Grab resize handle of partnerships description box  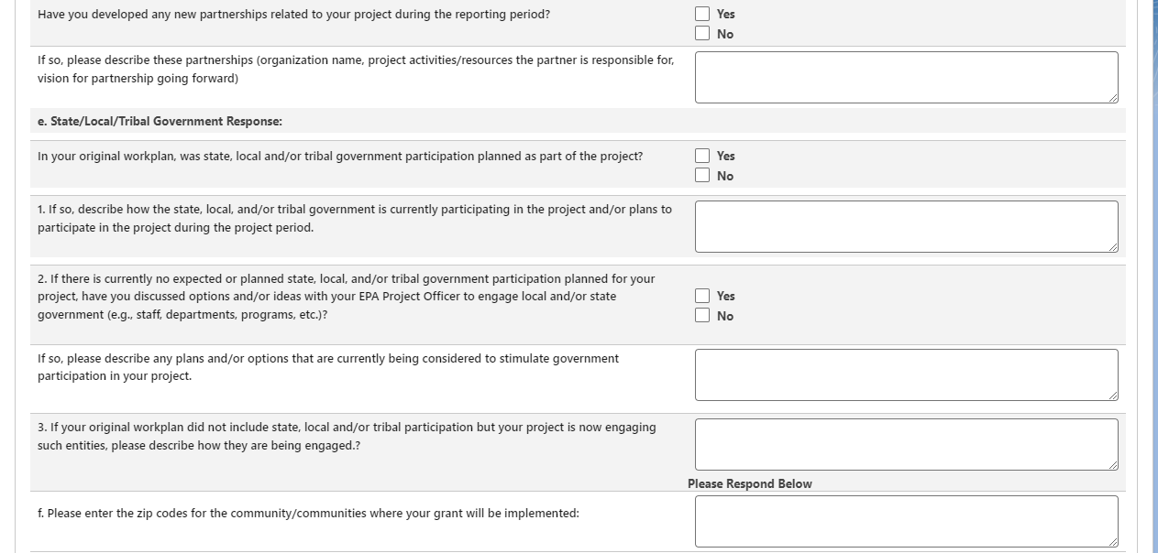coord(1113,98)
